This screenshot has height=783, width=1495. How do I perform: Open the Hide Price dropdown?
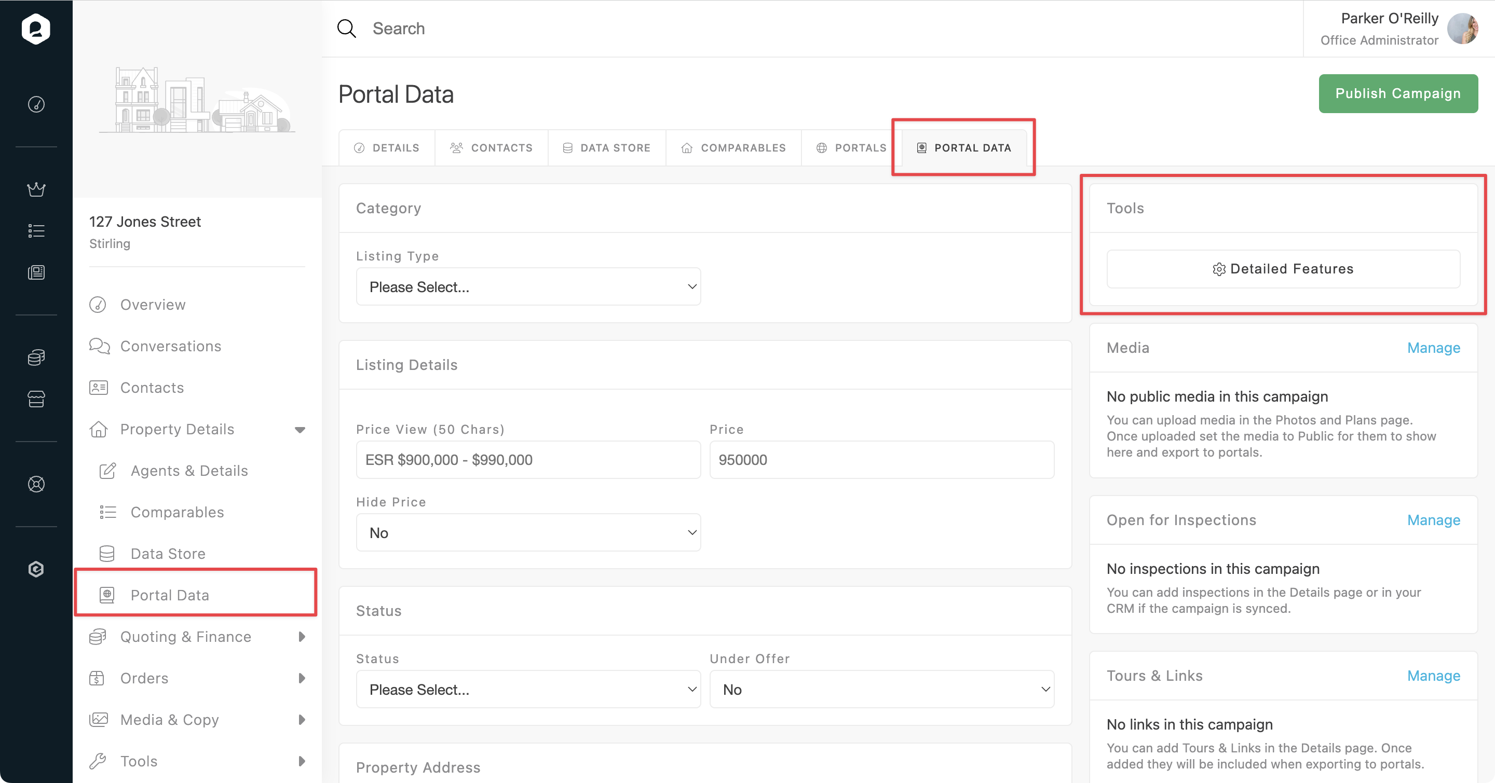(528, 532)
